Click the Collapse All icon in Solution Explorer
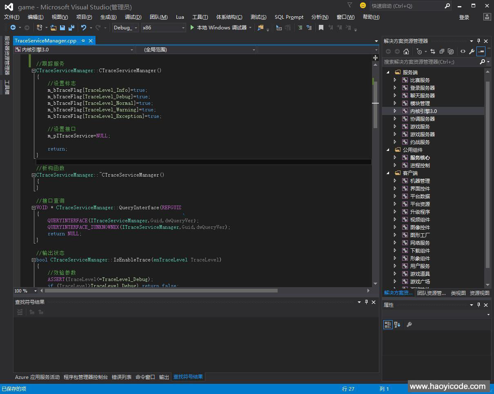Screen dimensions: 494x394 (x=442, y=51)
